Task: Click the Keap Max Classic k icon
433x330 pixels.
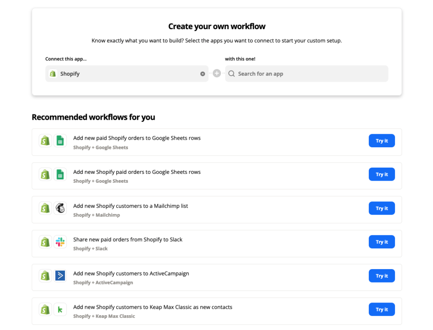Action: pos(60,310)
